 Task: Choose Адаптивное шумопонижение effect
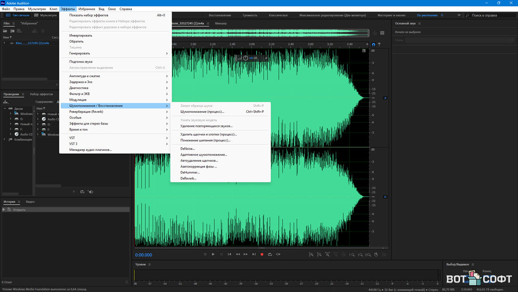[203, 155]
